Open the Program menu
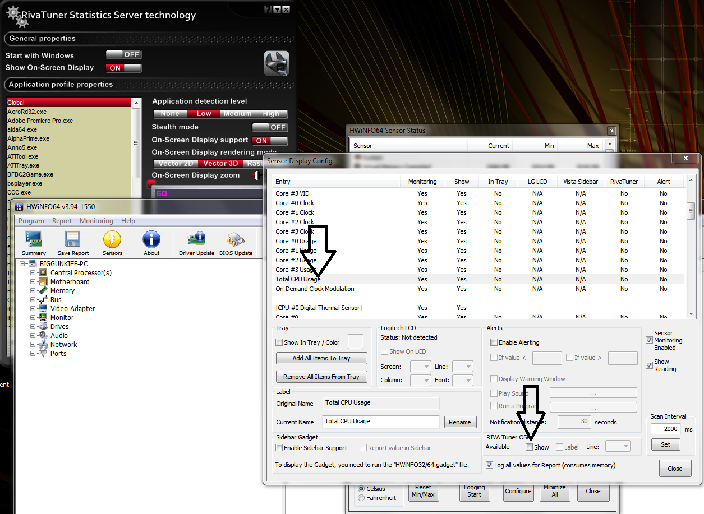704x514 pixels. coord(31,221)
